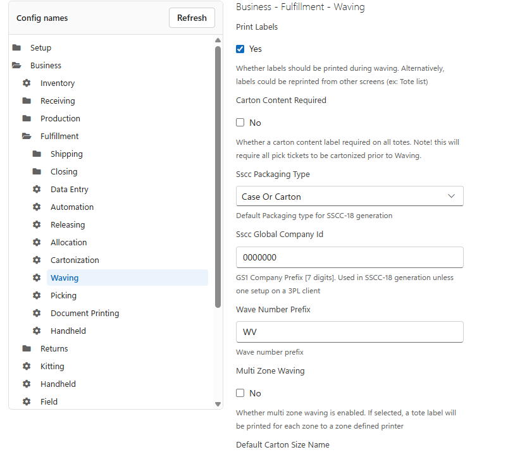Click the Production folder icon
The width and height of the screenshot is (527, 452).
coord(27,119)
